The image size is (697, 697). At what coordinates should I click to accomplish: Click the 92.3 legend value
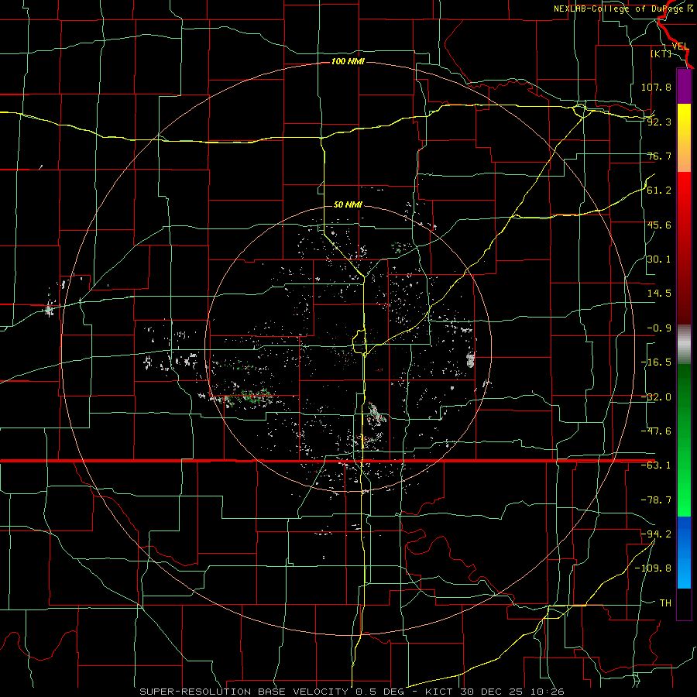tap(659, 122)
